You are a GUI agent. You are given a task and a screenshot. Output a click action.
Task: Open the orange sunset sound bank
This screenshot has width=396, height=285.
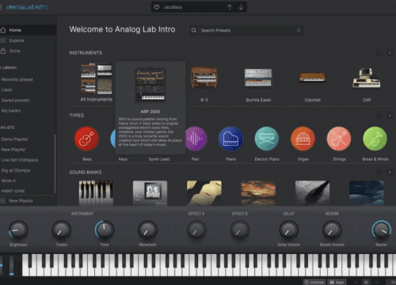(x=258, y=193)
